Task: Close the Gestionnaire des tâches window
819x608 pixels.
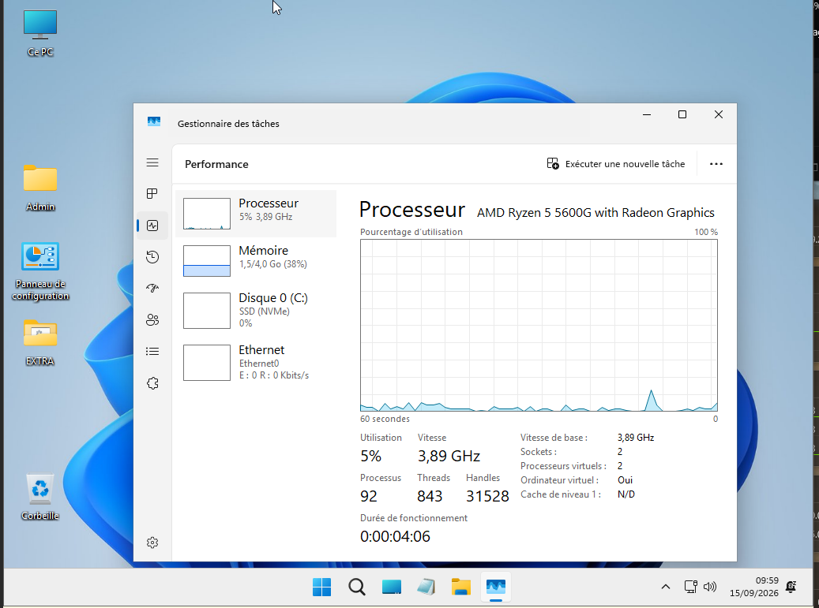Action: point(719,114)
